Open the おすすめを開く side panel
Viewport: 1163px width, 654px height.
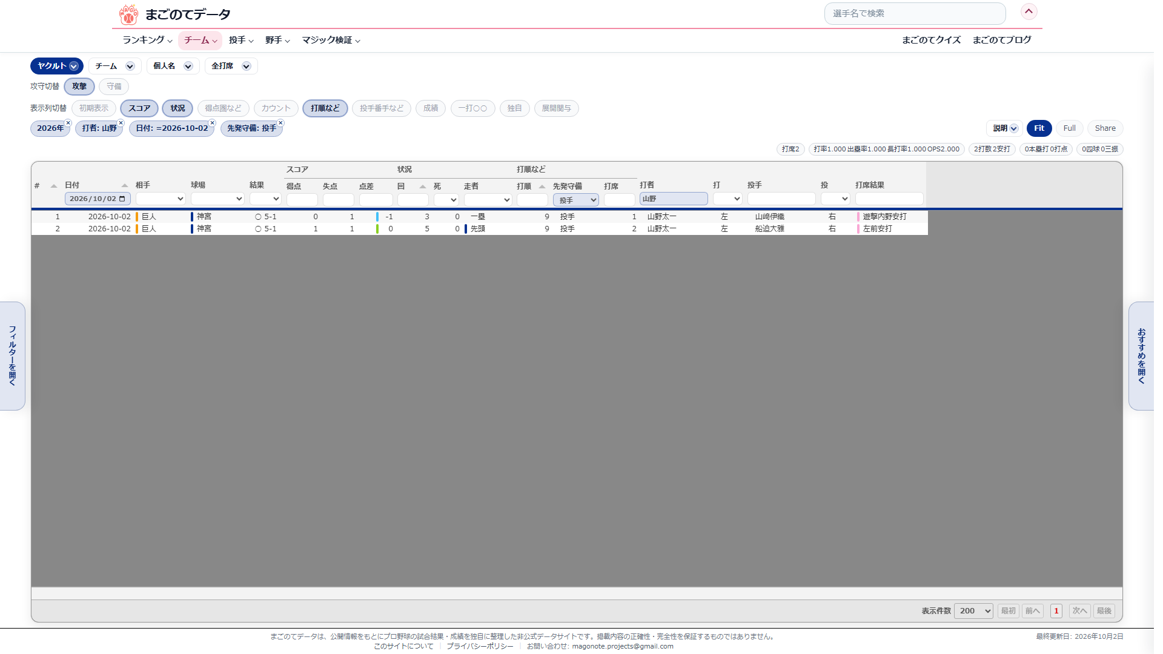point(1141,356)
